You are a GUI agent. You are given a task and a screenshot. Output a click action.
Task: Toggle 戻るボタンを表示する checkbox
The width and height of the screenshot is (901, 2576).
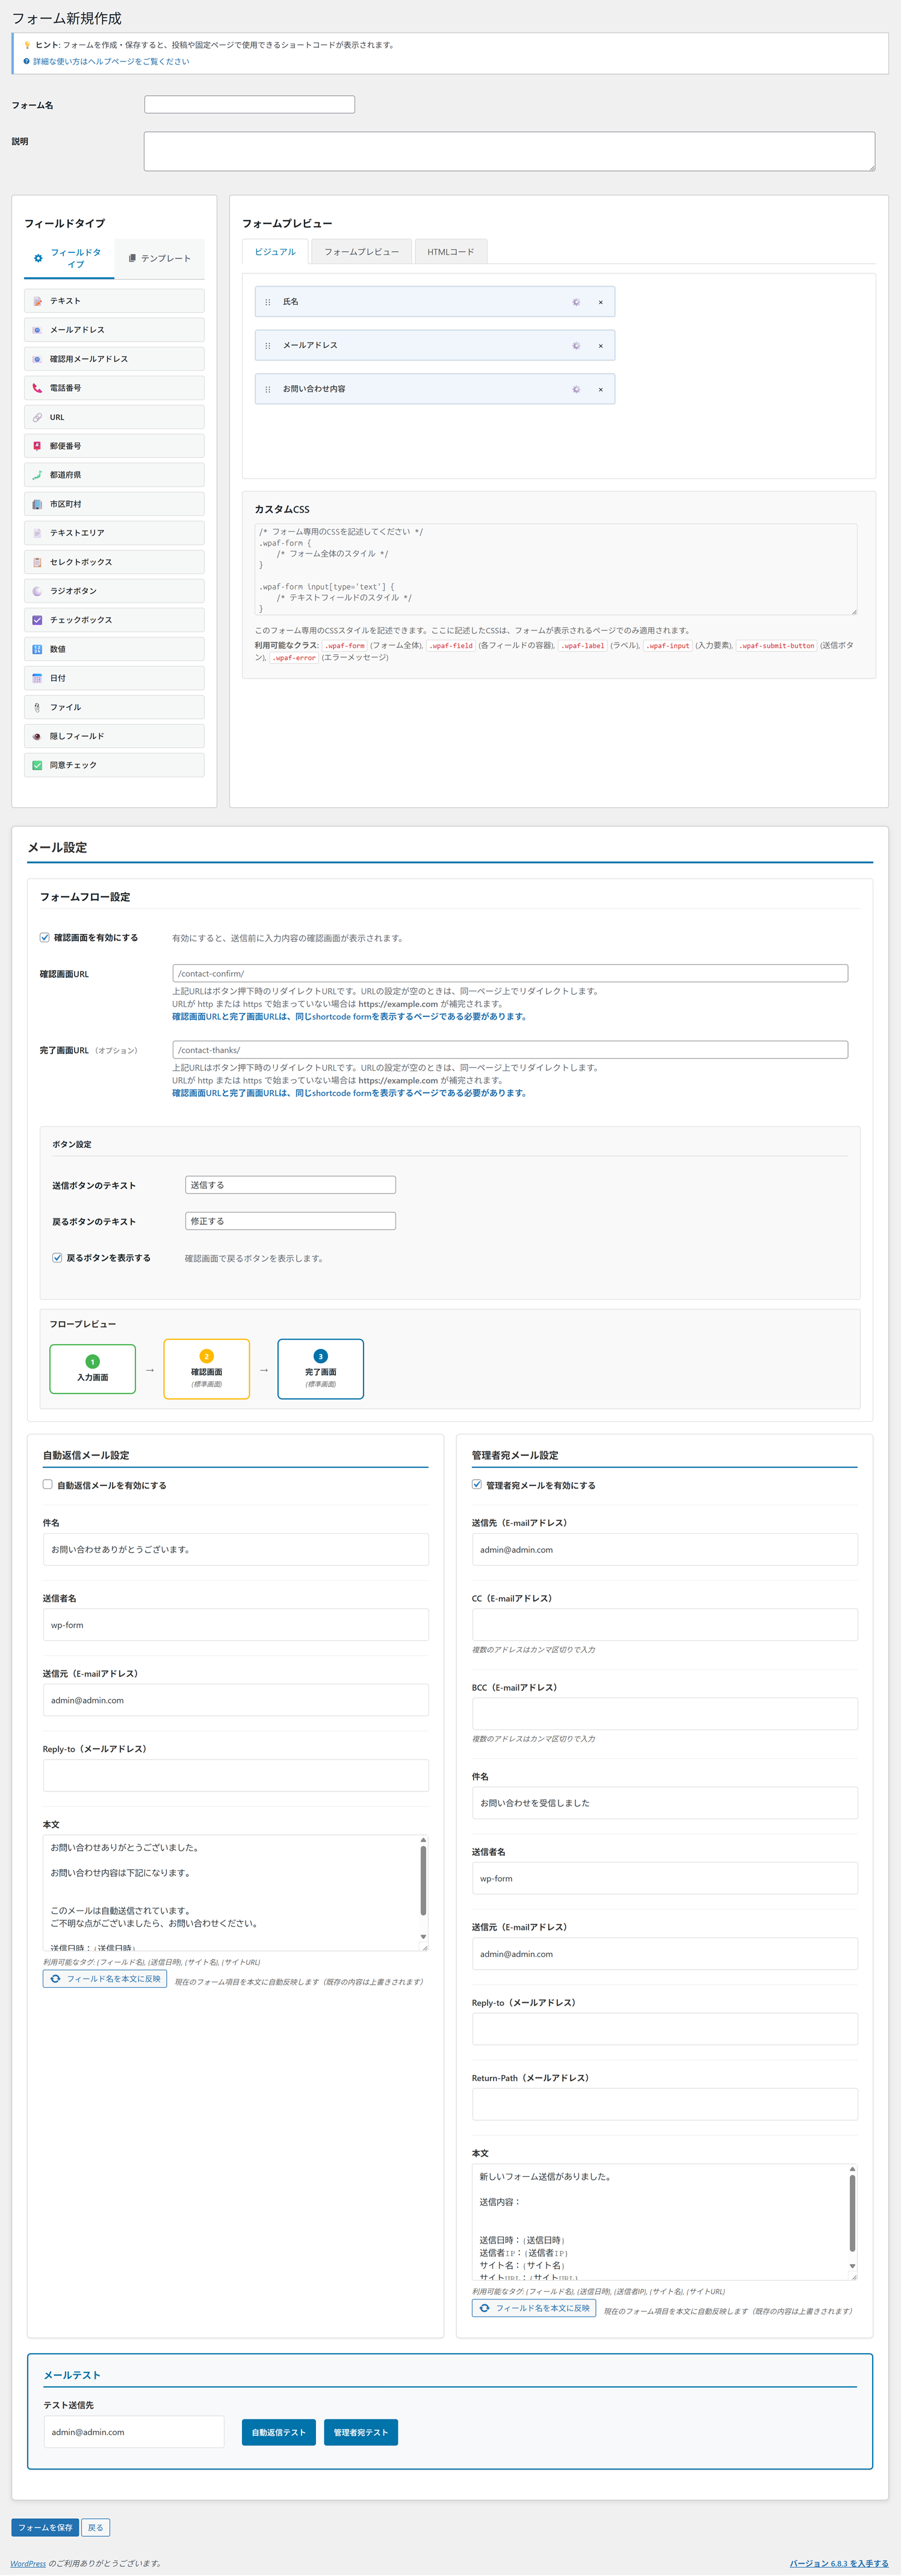[57, 1257]
